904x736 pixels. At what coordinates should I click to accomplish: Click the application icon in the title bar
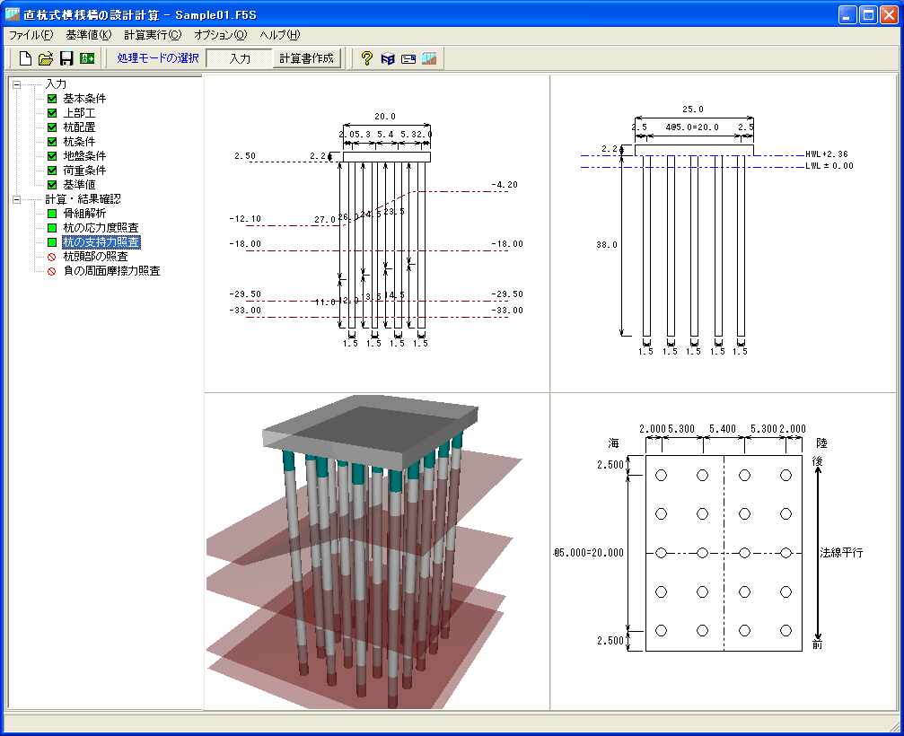tap(12, 14)
